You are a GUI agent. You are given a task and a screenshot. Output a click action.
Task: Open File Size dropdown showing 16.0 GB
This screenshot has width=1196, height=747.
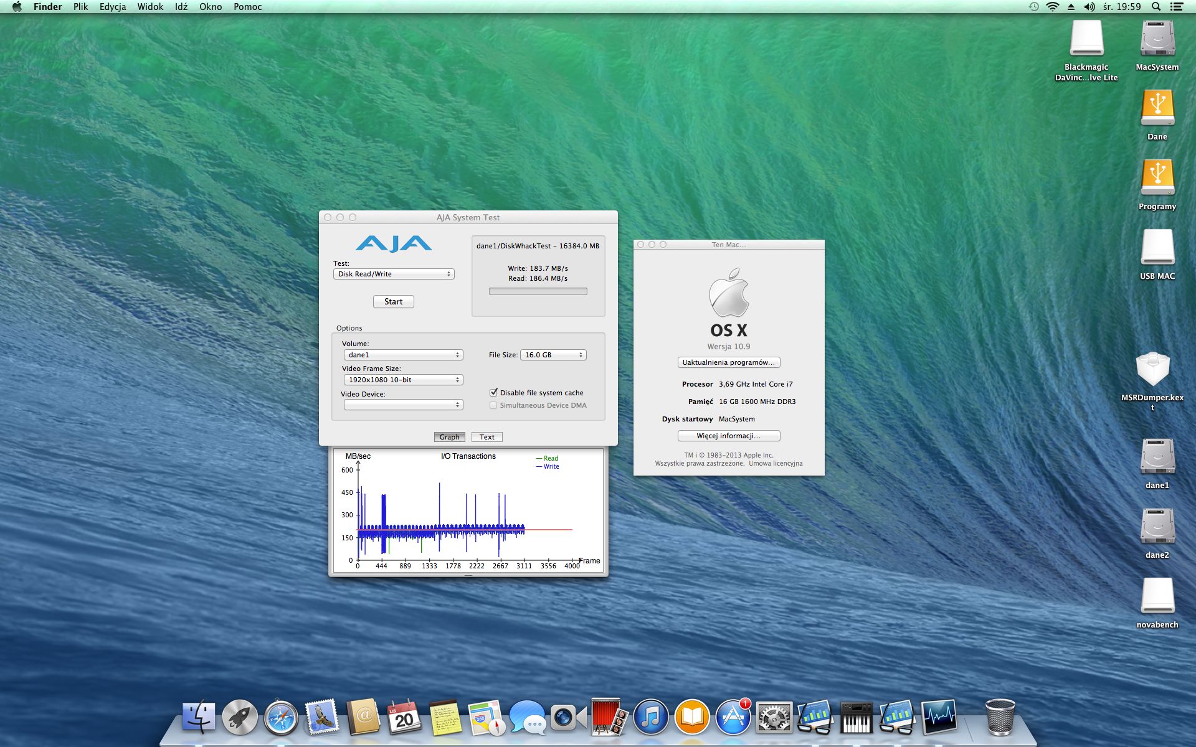553,355
